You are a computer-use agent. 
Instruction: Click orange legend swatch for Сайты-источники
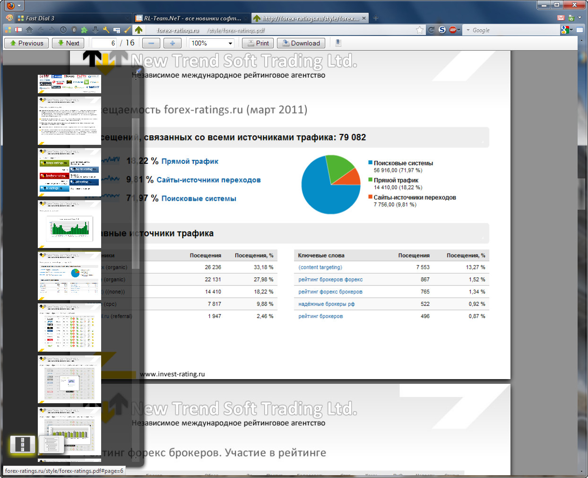(371, 197)
